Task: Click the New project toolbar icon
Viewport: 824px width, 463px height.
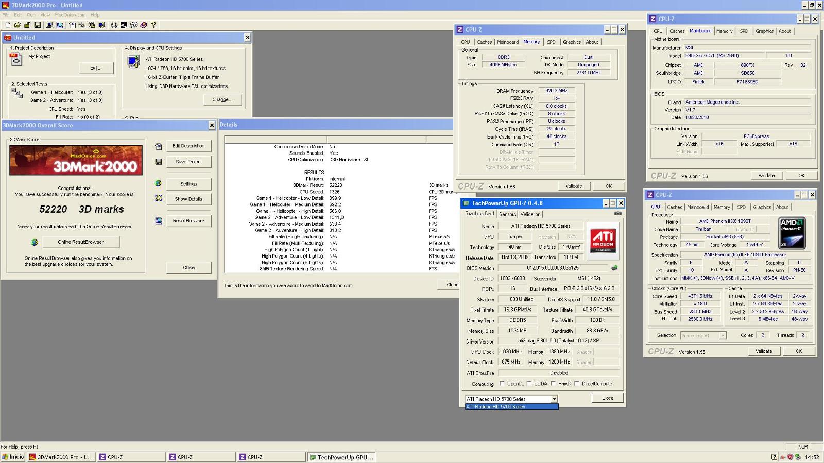Action: tap(8, 25)
